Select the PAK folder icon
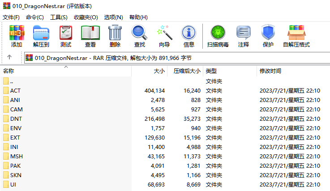This screenshot has width=330, height=191. tap(6, 166)
